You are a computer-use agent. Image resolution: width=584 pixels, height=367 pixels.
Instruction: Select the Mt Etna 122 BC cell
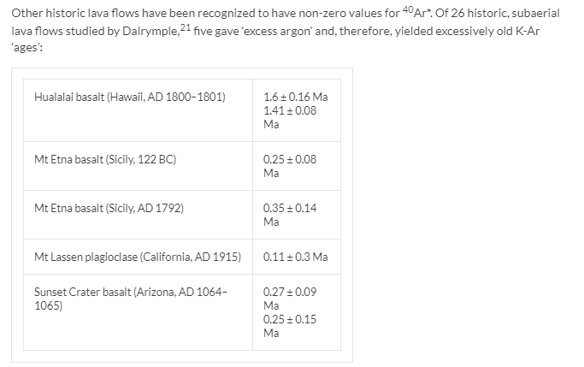click(138, 166)
